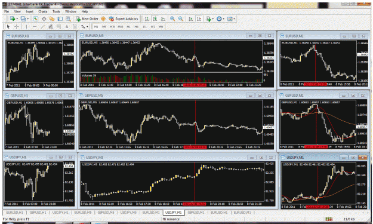
Task: Open the Charts menu
Action: click(43, 11)
